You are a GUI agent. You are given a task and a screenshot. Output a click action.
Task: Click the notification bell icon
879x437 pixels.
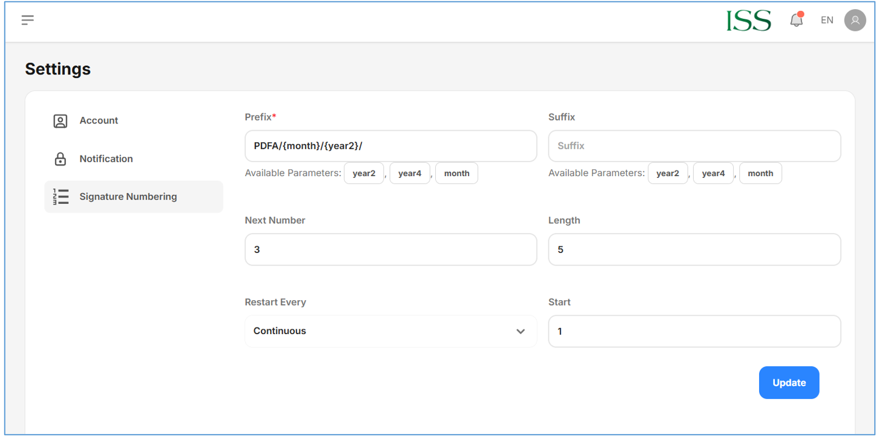pyautogui.click(x=796, y=20)
